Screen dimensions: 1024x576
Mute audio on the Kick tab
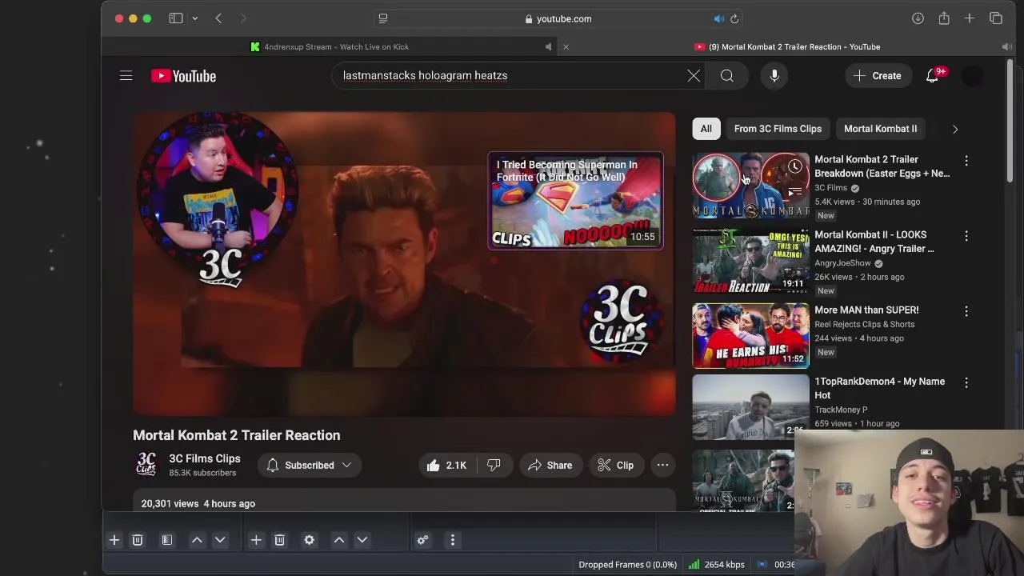tap(548, 47)
